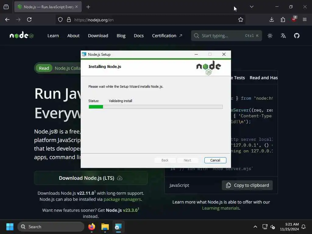The height and width of the screenshot is (234, 312).
Task: Open the Certification external link
Action: (x=167, y=36)
